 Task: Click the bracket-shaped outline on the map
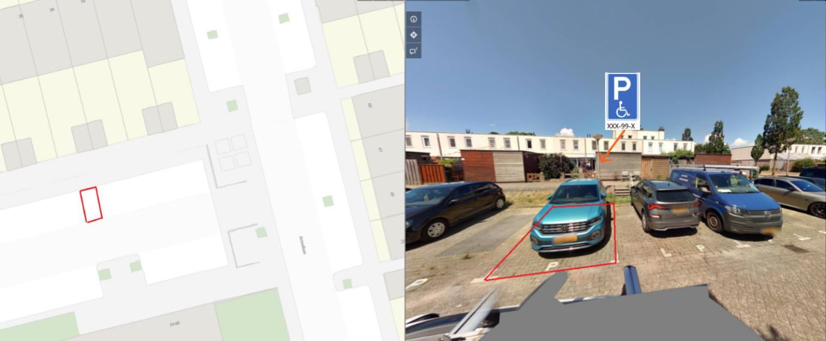click(243, 245)
